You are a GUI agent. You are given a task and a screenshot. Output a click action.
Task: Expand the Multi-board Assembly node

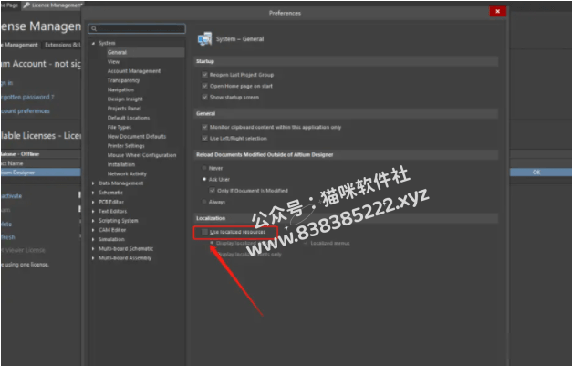click(93, 258)
